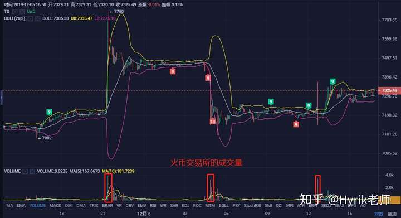Remove the TD indicator with its close icon
The width and height of the screenshot is (401, 218).
(x=22, y=12)
